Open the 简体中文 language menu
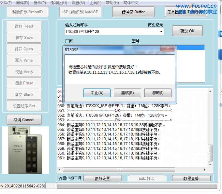 pyautogui.click(x=131, y=3)
